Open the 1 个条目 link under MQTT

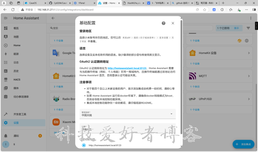[x=195, y=87]
